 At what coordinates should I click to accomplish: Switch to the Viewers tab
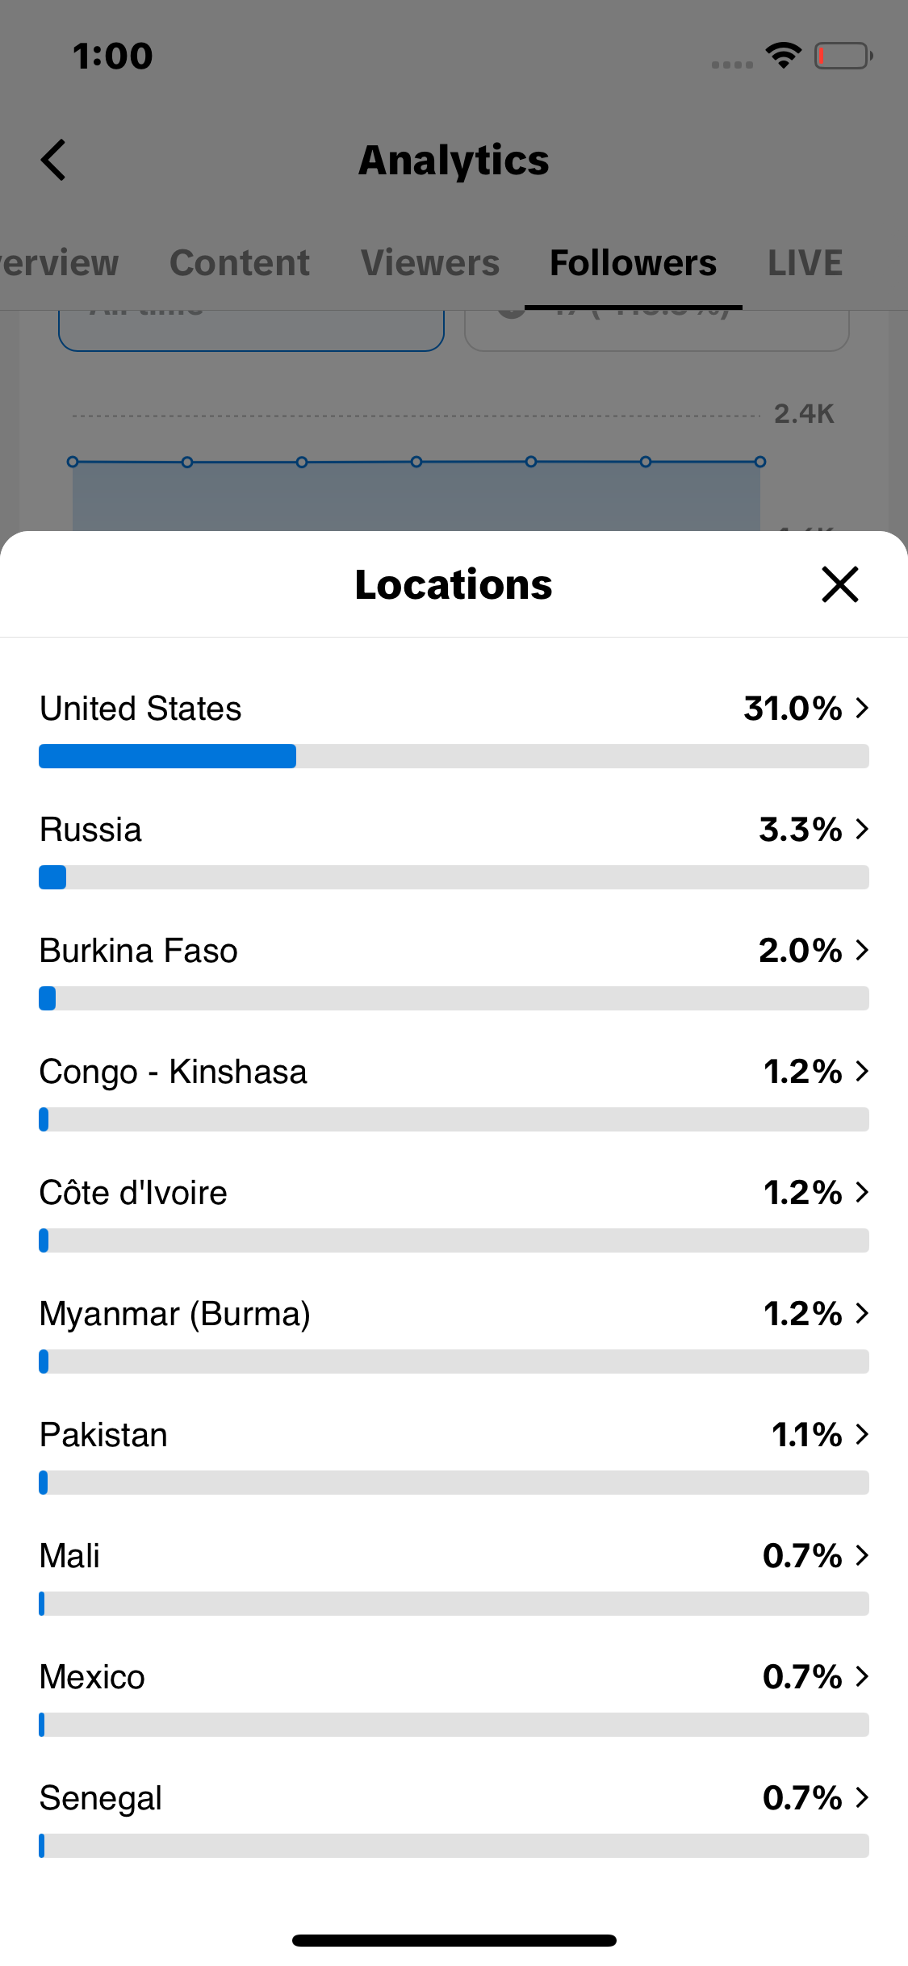430,263
